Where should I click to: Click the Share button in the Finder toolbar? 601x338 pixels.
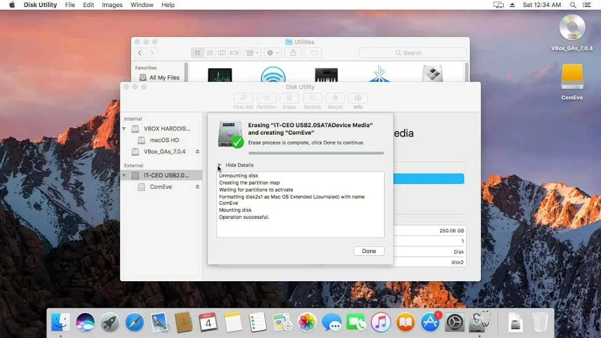[293, 53]
